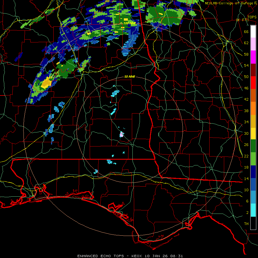Image resolution: width=258 pixels, height=258 pixels.
Task: Click the gold echo core in western storm
Action: 46,83
